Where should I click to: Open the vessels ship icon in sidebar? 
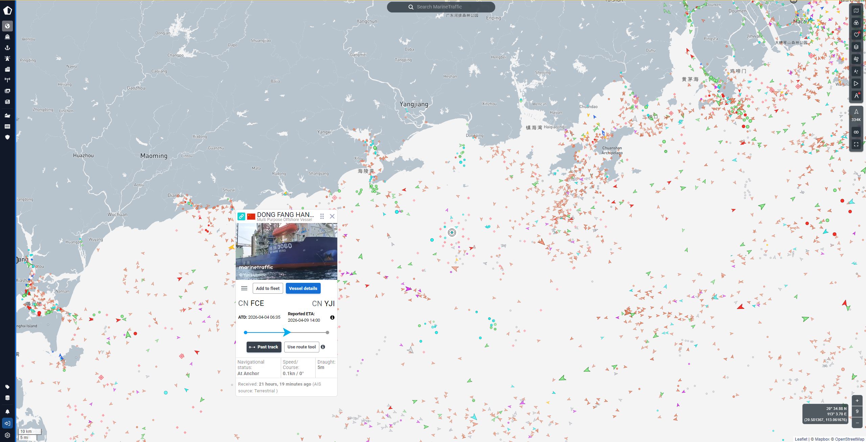pyautogui.click(x=7, y=37)
